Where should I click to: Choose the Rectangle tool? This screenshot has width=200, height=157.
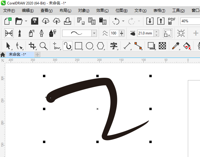click(x=79, y=46)
